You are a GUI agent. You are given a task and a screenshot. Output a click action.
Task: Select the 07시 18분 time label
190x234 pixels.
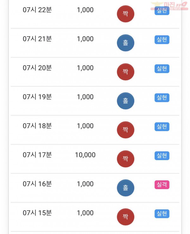tap(37, 126)
